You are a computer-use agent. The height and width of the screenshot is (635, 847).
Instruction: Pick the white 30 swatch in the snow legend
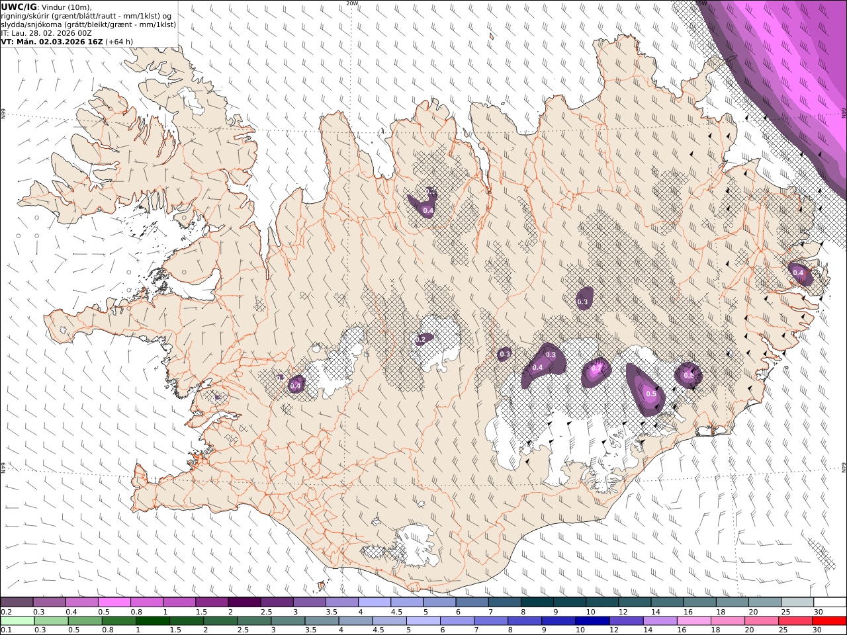(830, 603)
